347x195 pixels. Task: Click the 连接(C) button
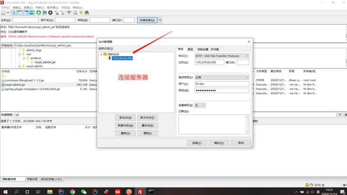(197, 143)
